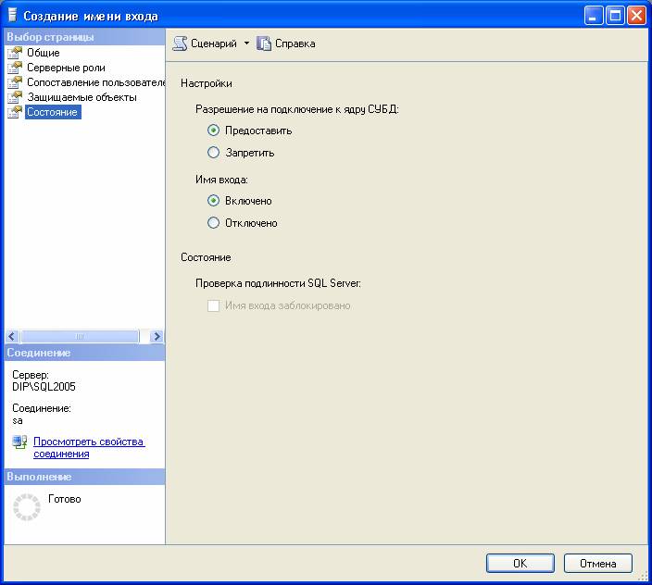This screenshot has width=652, height=585.
Task: Select the Отключено radio button
Action: [x=214, y=223]
